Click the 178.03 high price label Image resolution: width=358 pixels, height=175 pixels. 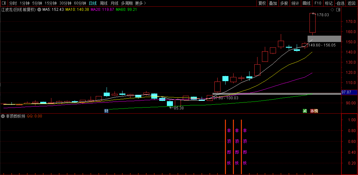(x=323, y=15)
